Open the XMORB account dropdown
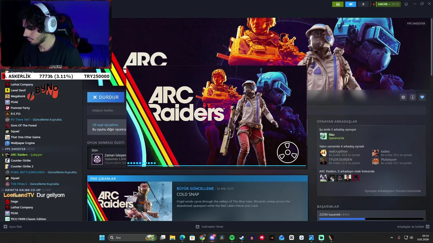 [386, 4]
